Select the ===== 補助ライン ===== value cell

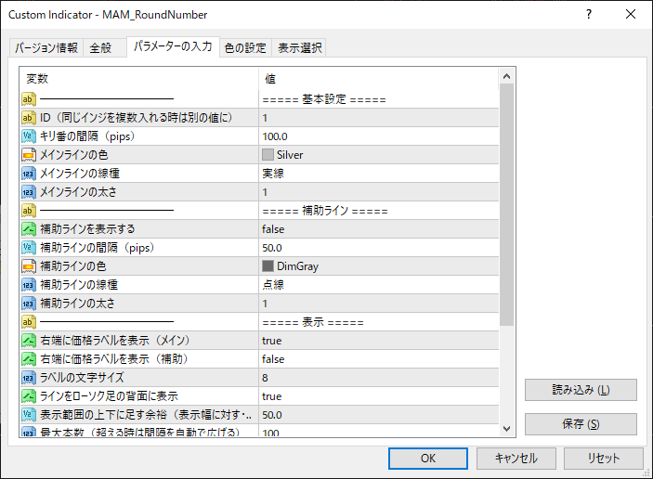coord(379,211)
